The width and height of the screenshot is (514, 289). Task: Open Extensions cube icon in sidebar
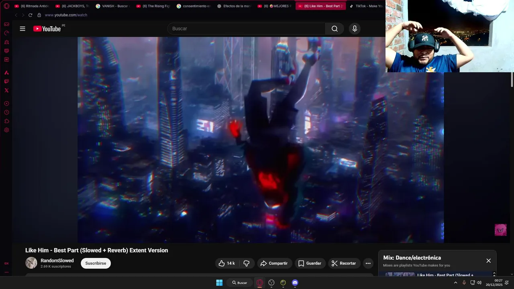[x=6, y=121]
